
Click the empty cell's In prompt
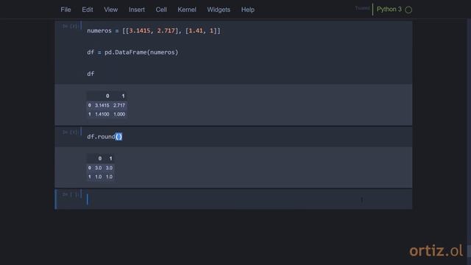(x=70, y=194)
